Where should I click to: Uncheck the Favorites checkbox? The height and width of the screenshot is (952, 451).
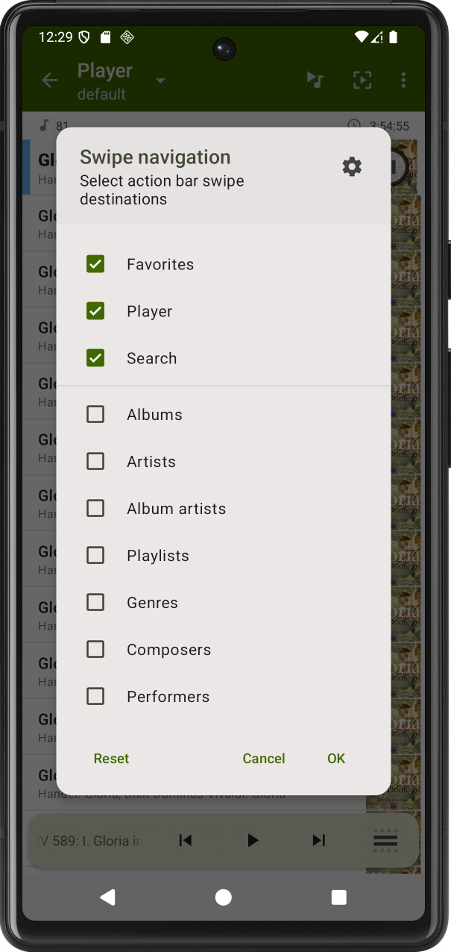[x=95, y=264]
